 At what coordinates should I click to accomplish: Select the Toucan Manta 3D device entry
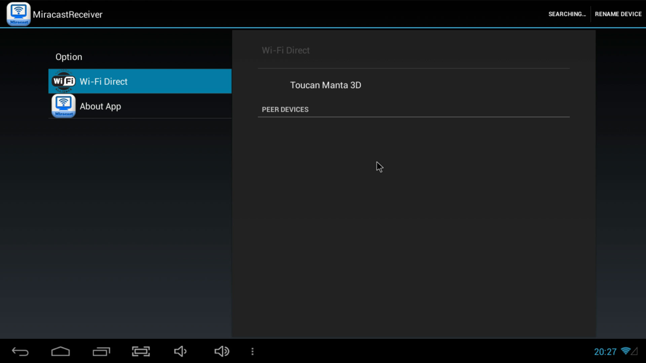click(x=325, y=85)
